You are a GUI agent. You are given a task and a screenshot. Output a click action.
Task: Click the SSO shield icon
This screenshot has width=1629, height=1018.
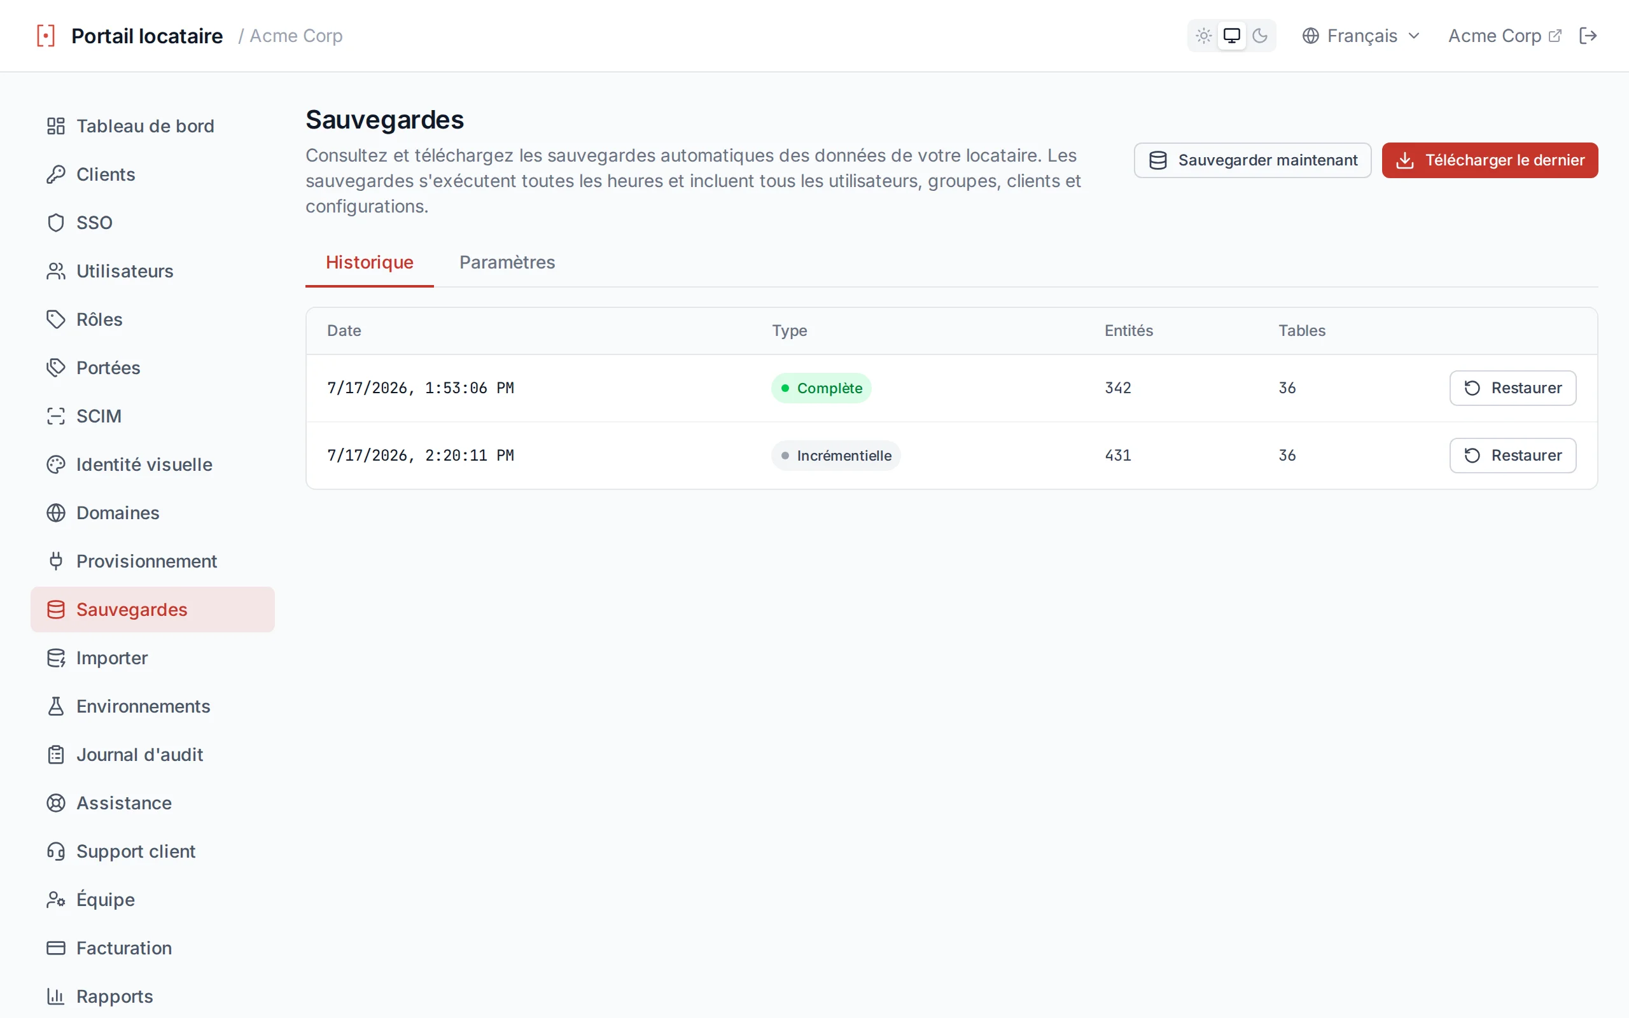point(56,223)
